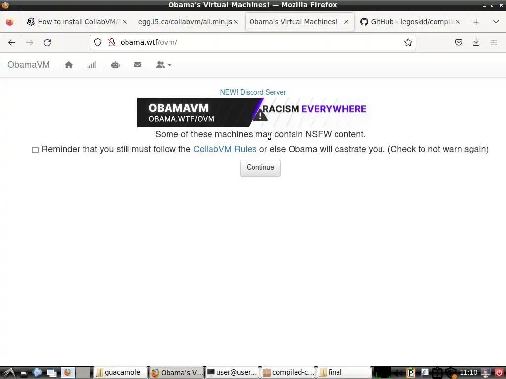The width and height of the screenshot is (506, 379).
Task: Click the Continue button
Action: [260, 168]
